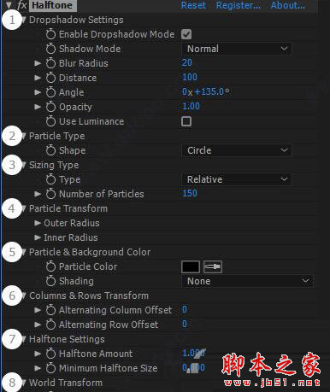Expand the Angle property
The image size is (330, 392).
(38, 92)
